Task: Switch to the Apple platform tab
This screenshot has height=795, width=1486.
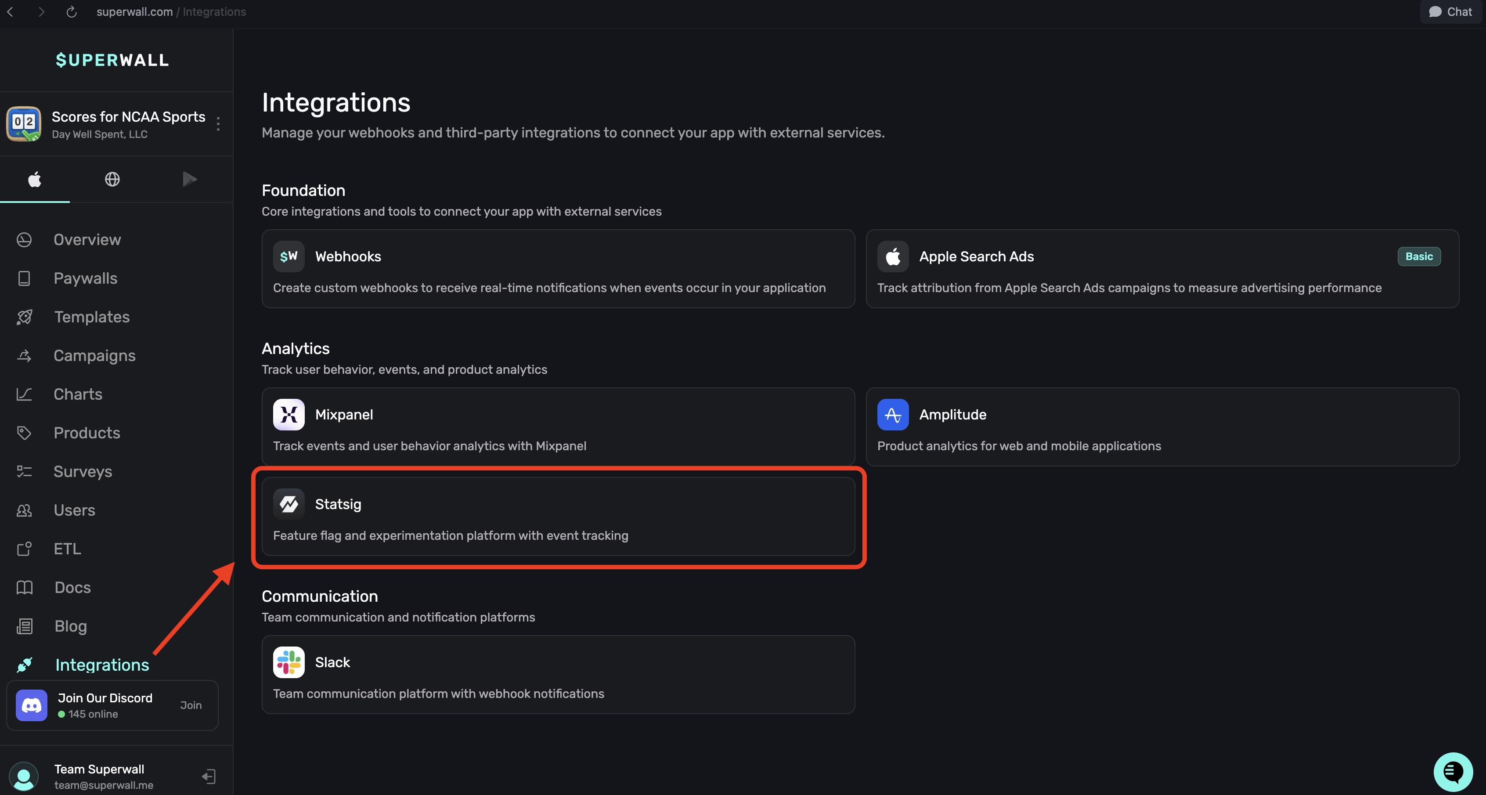Action: pos(35,179)
